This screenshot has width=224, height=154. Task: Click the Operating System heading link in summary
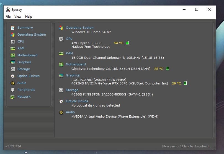pyautogui.click(x=80, y=28)
